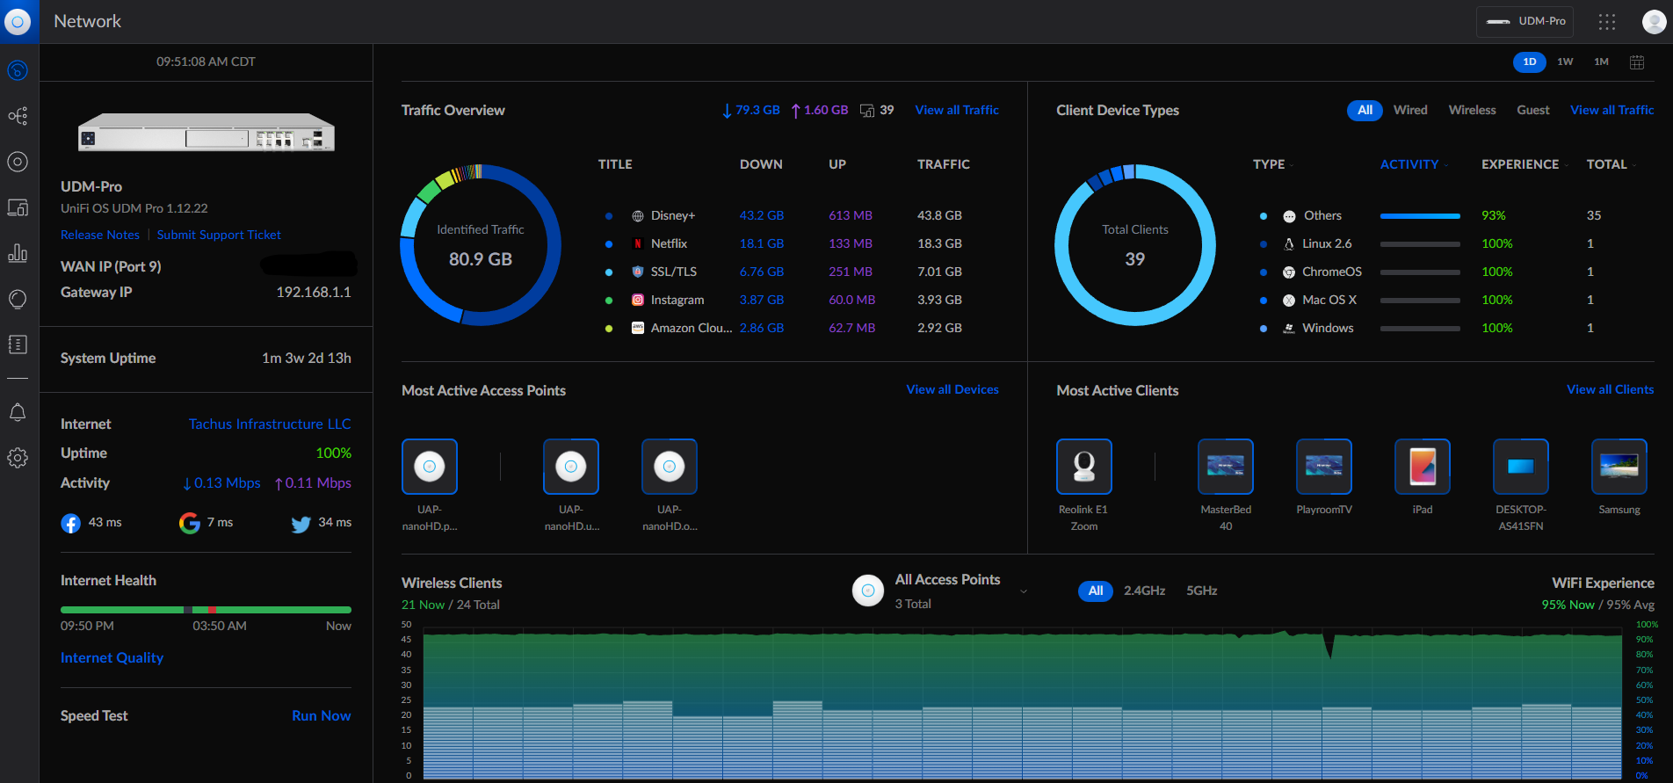Click the Google latency icon
This screenshot has width=1673, height=783.
[x=190, y=524]
